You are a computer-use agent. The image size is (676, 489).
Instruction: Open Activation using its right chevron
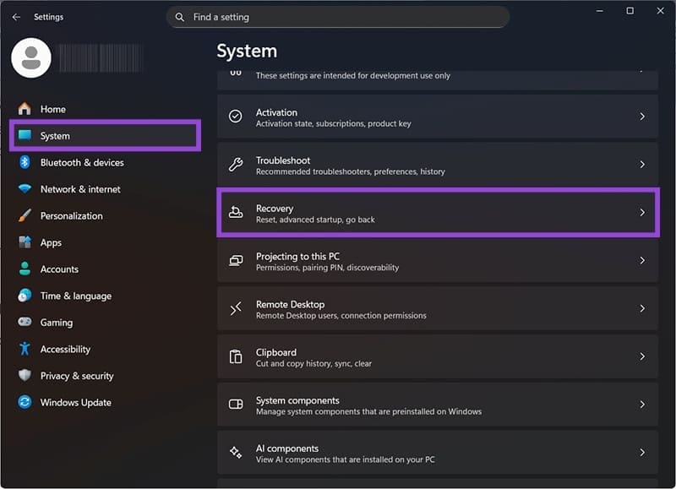point(642,117)
